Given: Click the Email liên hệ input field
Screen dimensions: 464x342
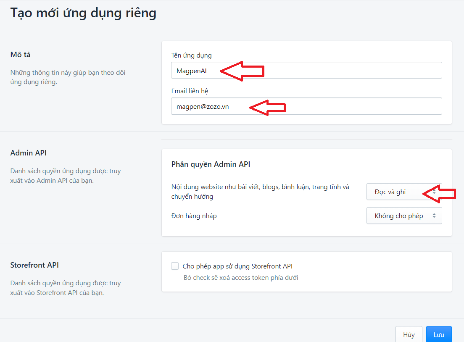Looking at the screenshot, I should point(306,106).
